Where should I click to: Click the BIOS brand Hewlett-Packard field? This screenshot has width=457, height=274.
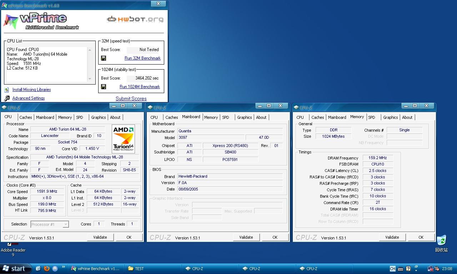tap(230, 176)
